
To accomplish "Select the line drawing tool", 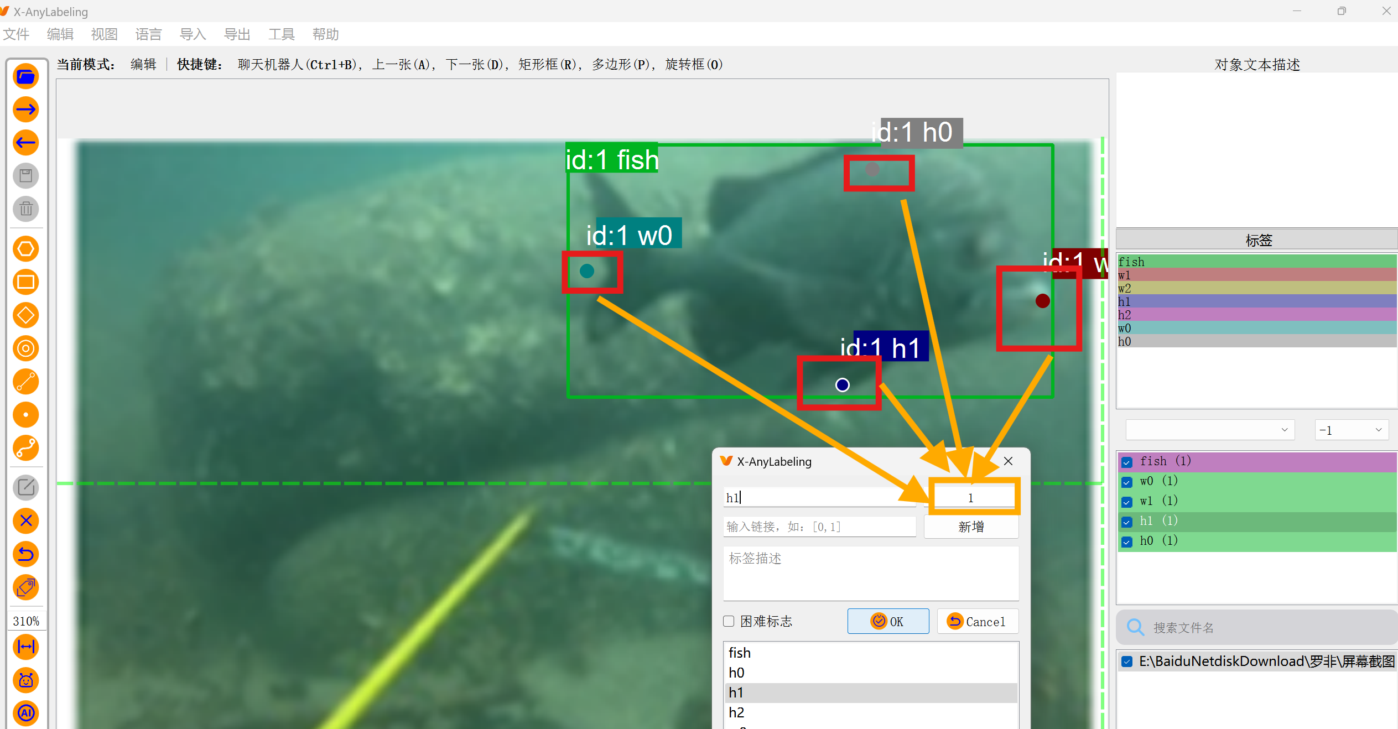I will point(25,382).
